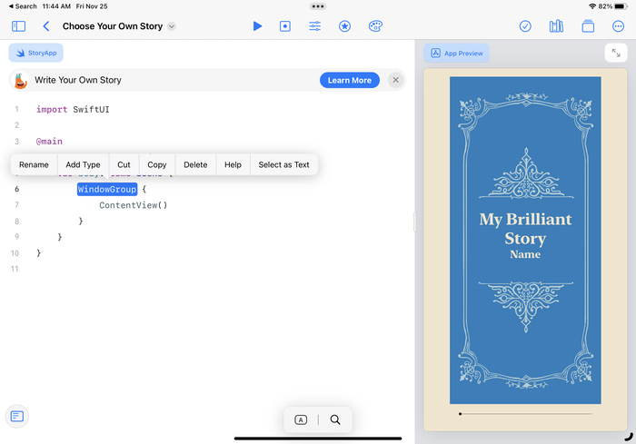This screenshot has height=444, width=636.
Task: Choose Add Type from context menu
Action: point(83,164)
